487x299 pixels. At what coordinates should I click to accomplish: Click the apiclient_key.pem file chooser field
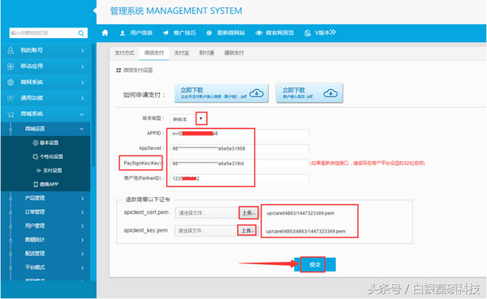(x=206, y=231)
